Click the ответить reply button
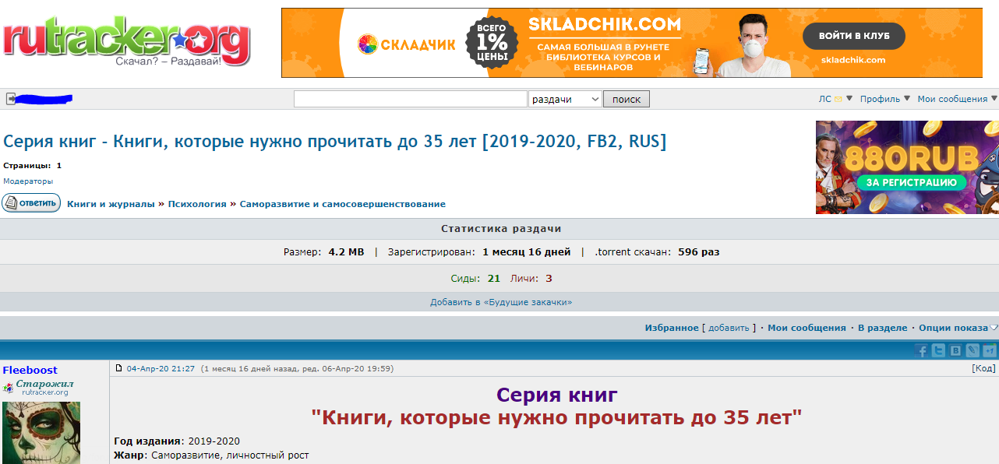999x464 pixels. [x=31, y=203]
